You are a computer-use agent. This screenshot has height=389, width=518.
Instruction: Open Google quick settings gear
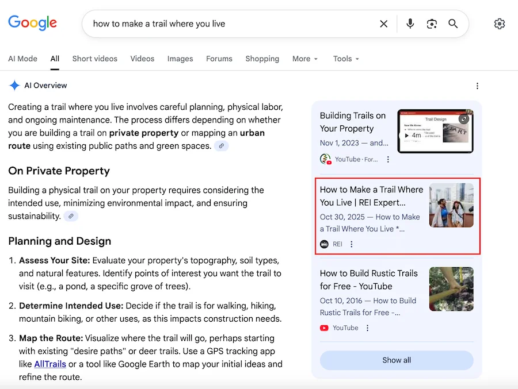click(499, 24)
